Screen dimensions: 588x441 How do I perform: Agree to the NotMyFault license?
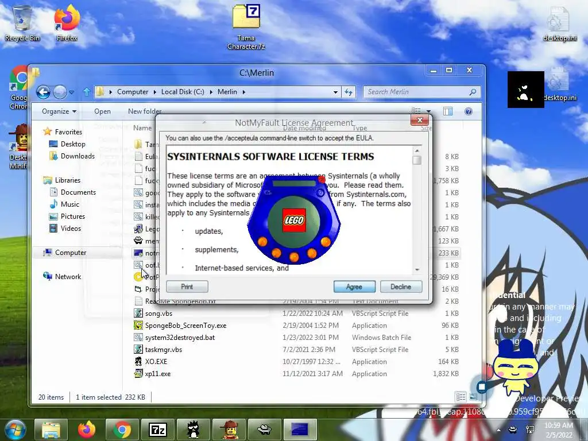pyautogui.click(x=354, y=287)
